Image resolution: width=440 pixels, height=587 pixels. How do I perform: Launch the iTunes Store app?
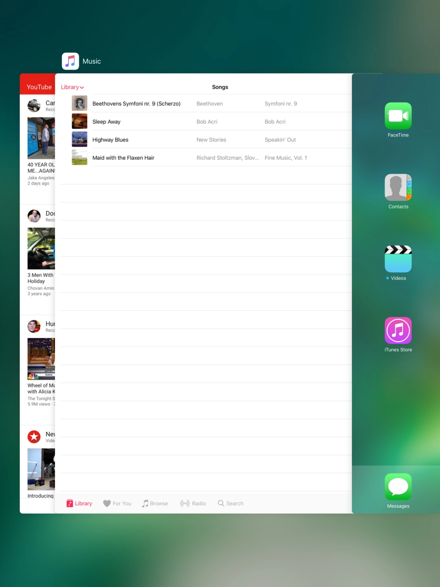pyautogui.click(x=398, y=330)
